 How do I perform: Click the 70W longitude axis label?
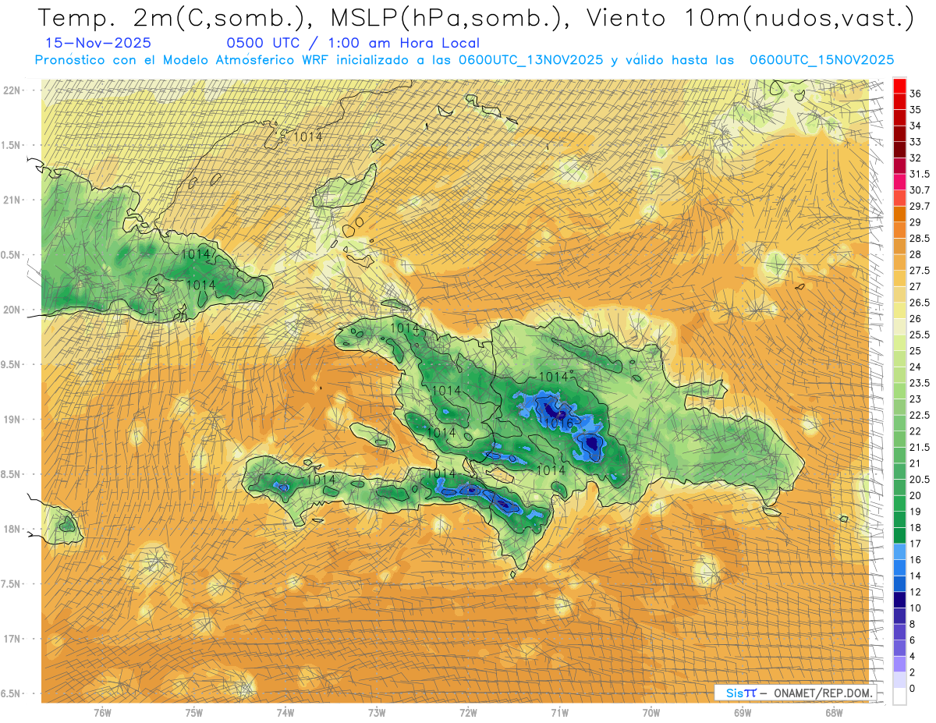[651, 713]
